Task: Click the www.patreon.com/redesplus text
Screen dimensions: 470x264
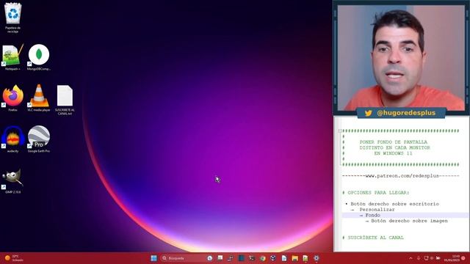Action: tap(402, 176)
